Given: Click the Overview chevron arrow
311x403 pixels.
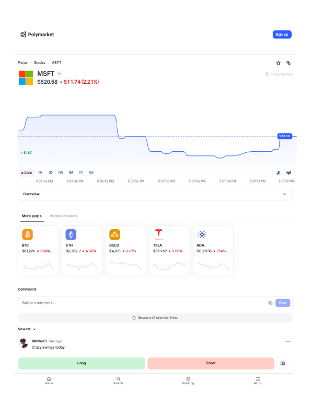Looking at the screenshot, I should (x=284, y=194).
